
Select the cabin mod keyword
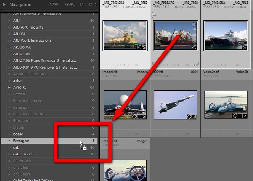22,154
